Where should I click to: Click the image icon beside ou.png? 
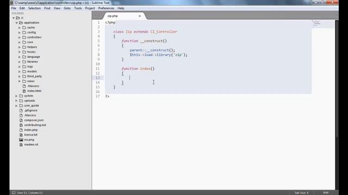pos(21,140)
